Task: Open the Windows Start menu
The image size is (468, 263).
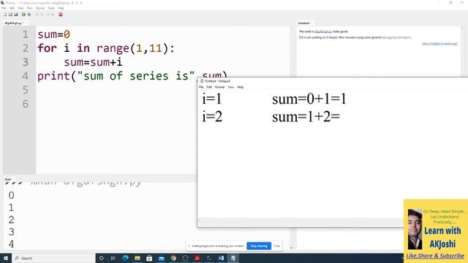Action: pos(6,258)
